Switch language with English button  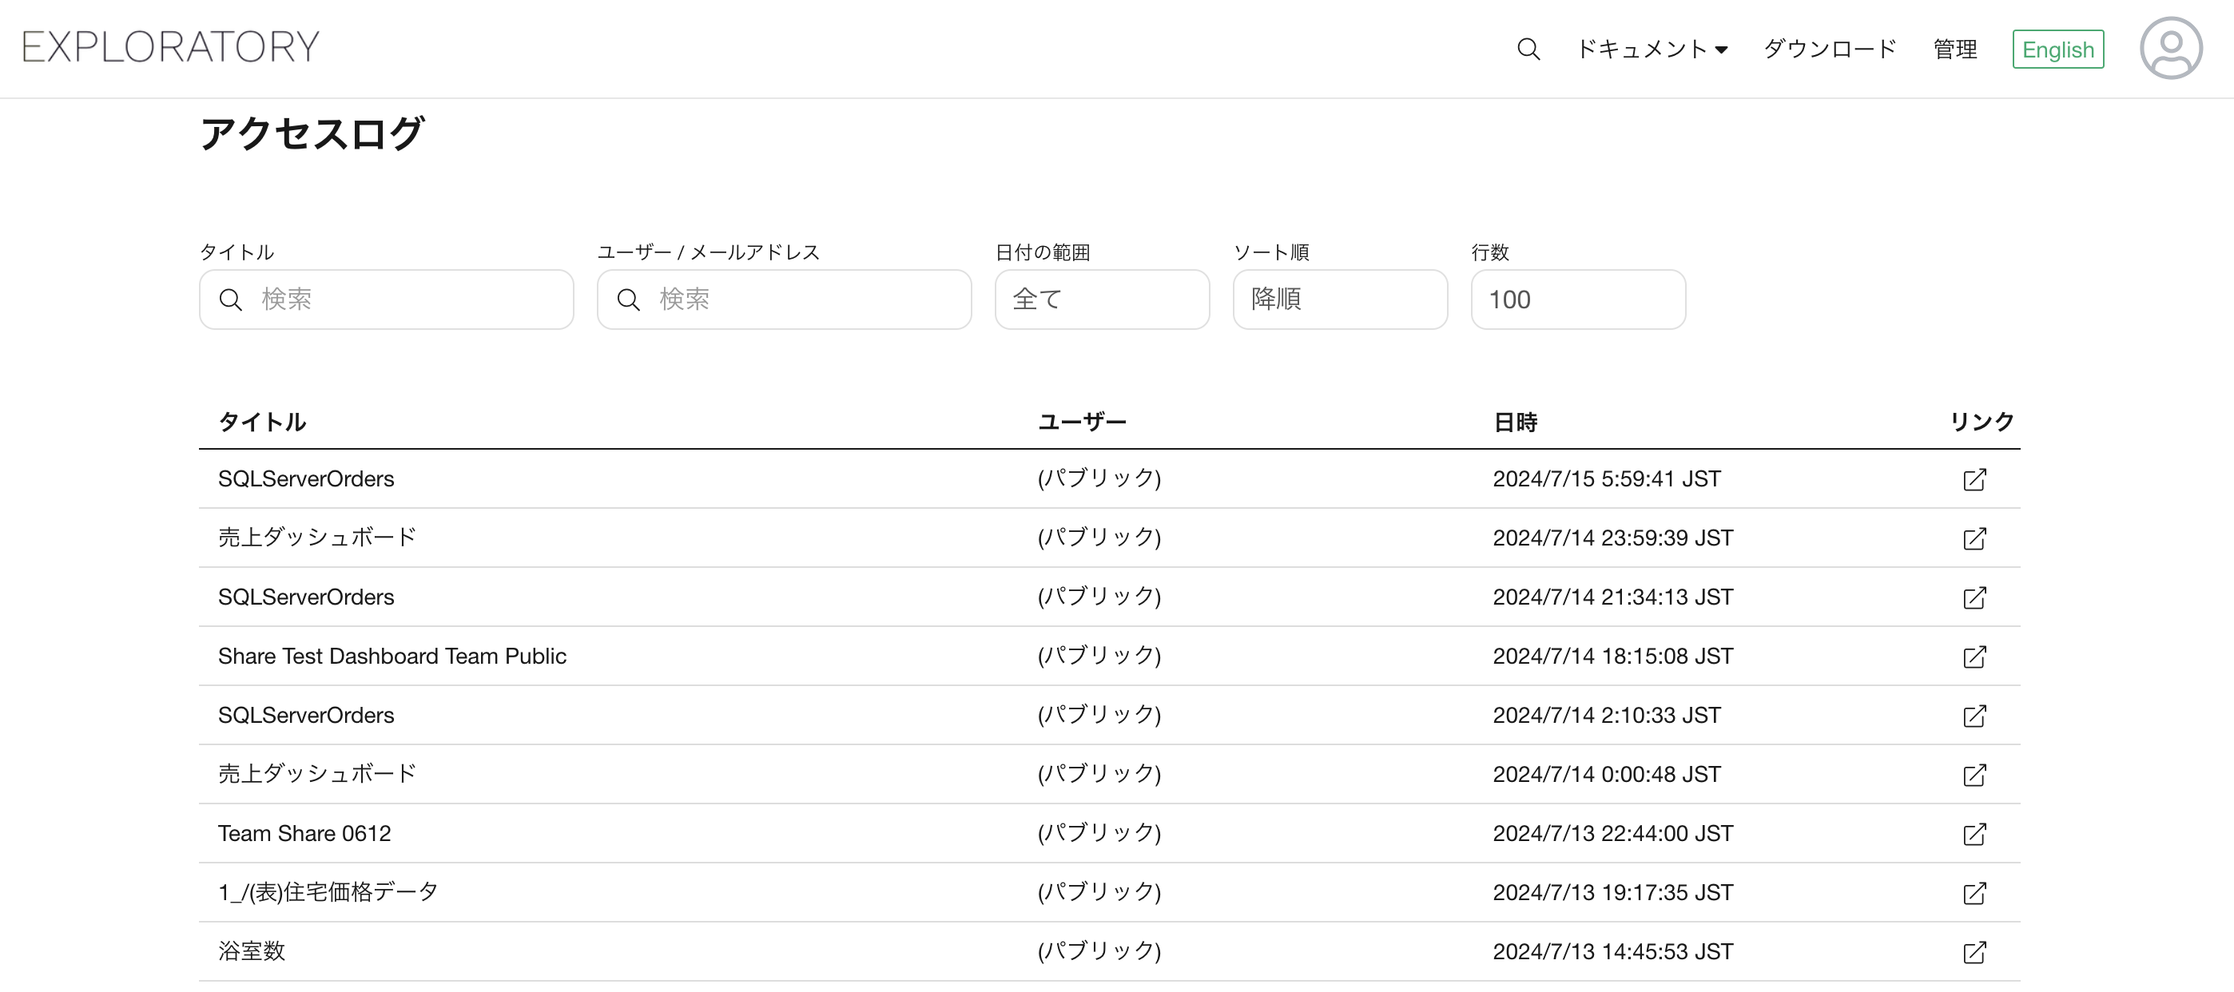point(2058,50)
